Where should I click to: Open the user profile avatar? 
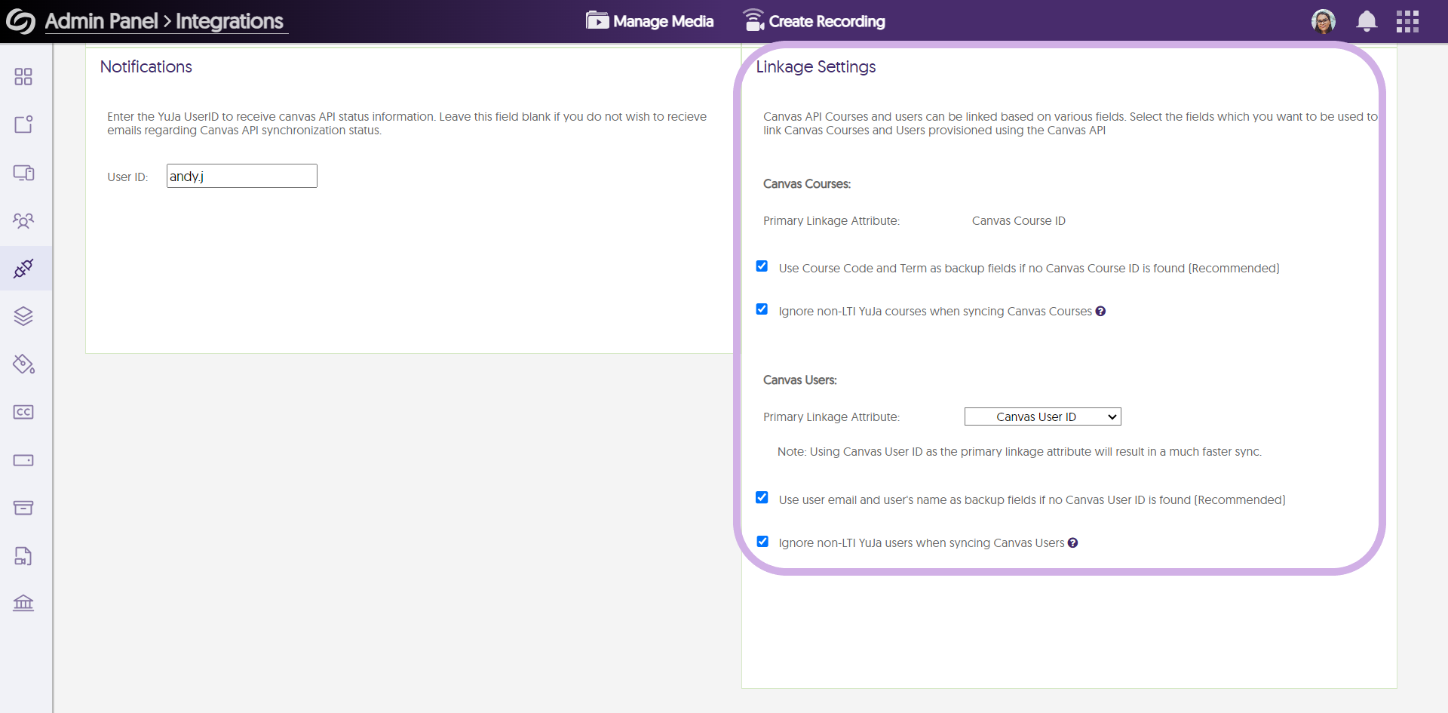tap(1323, 21)
